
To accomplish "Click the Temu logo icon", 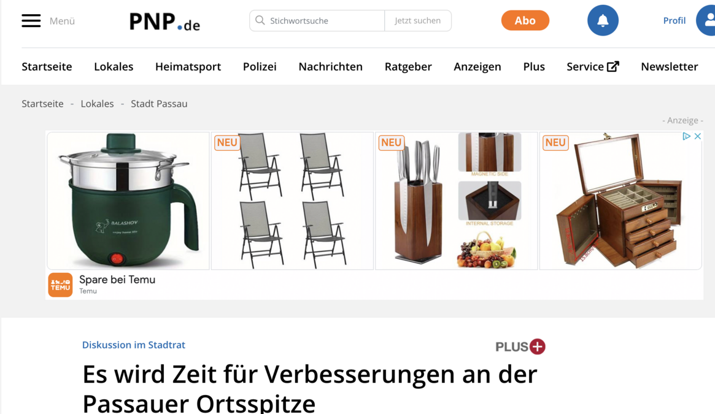I will point(60,285).
